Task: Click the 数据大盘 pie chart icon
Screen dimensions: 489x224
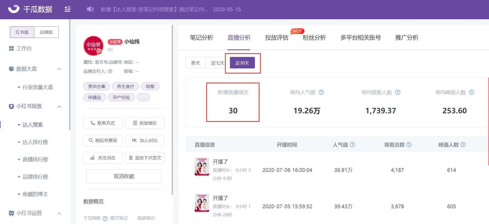Action: coord(11,69)
